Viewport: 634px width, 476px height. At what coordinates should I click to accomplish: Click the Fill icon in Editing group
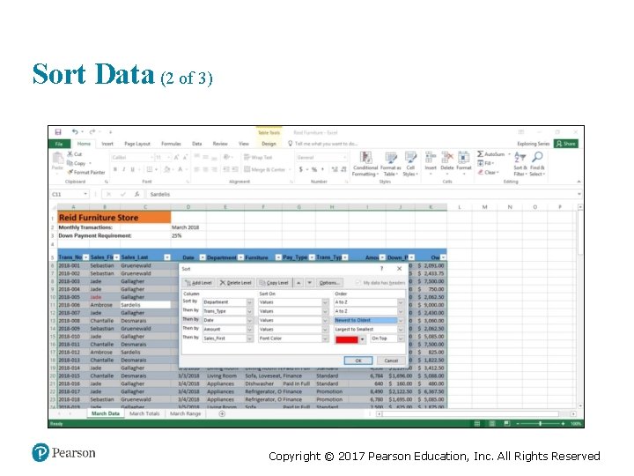pos(481,163)
